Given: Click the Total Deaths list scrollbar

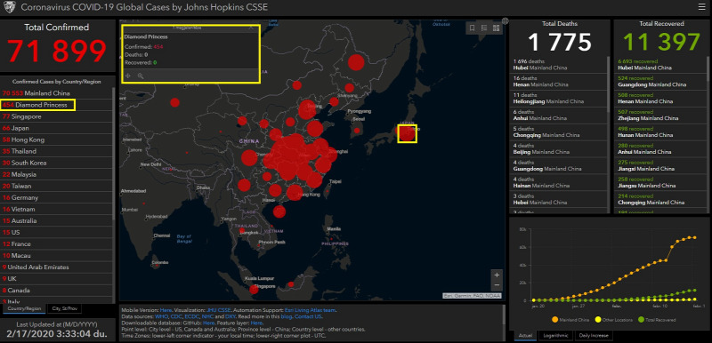Looking at the screenshot, I should [610, 84].
